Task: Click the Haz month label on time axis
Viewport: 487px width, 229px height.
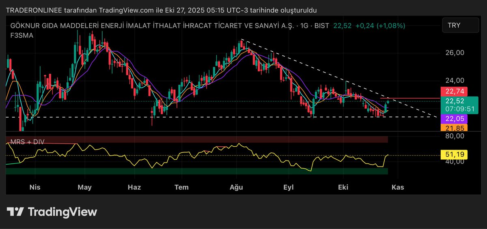Action: coord(134,187)
